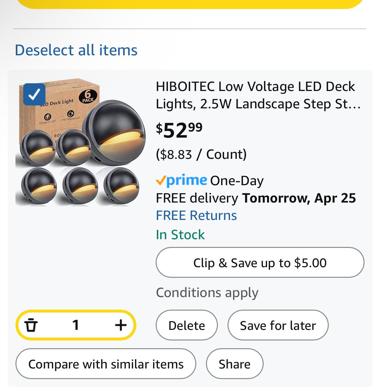Click the $8.83 per Count text

(201, 154)
